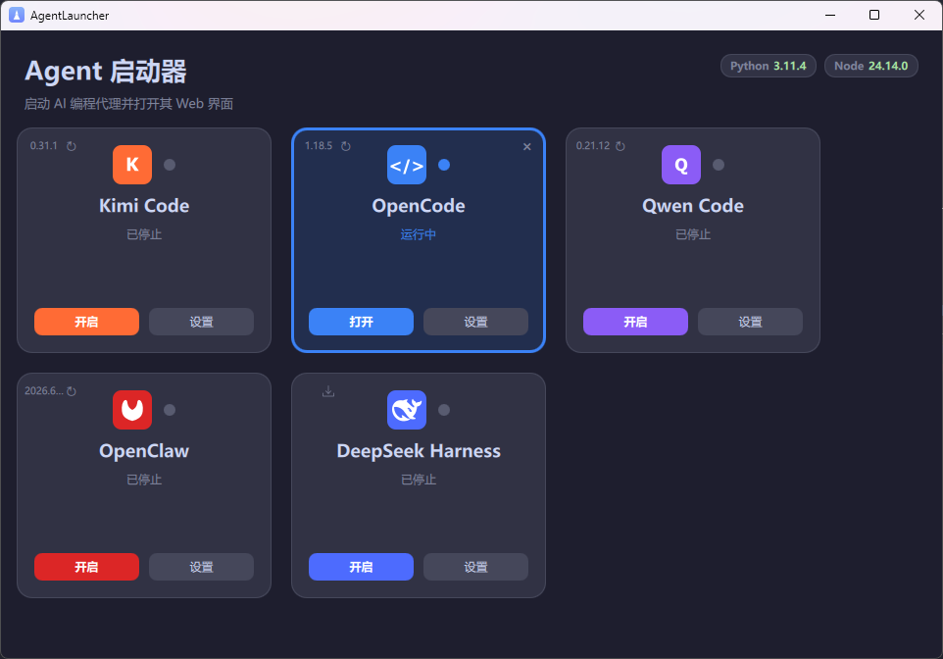This screenshot has height=659, width=943.
Task: Click the DeepSeek Harness whale logo
Action: tap(407, 410)
